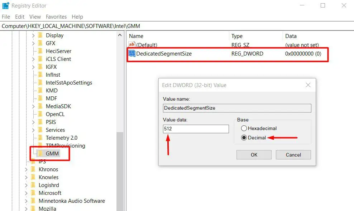The height and width of the screenshot is (211, 354).
Task: Expand the Minnetonka Audio Software key
Action: [26, 201]
